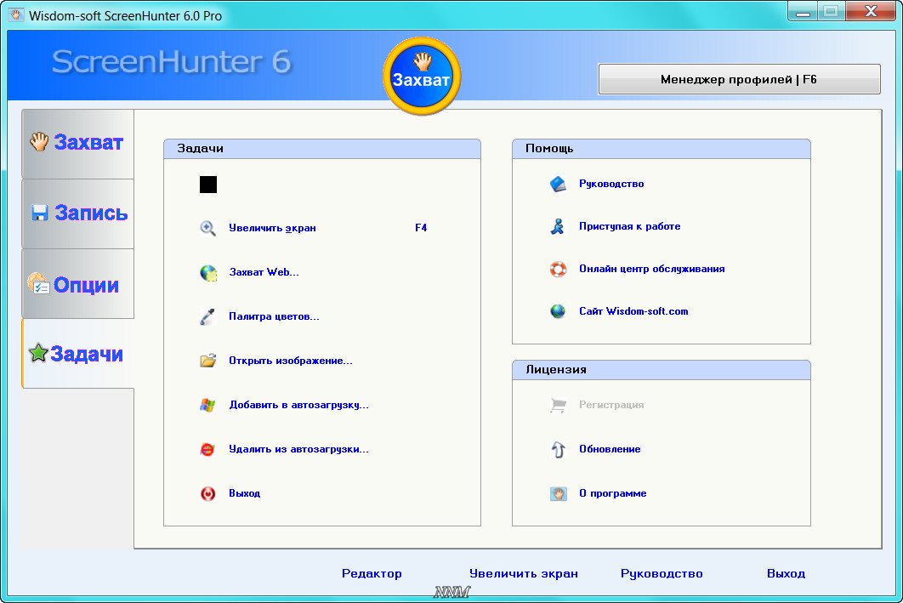Switch to the Захват tab
Viewport: 903px width, 603px height.
pyautogui.click(x=77, y=143)
